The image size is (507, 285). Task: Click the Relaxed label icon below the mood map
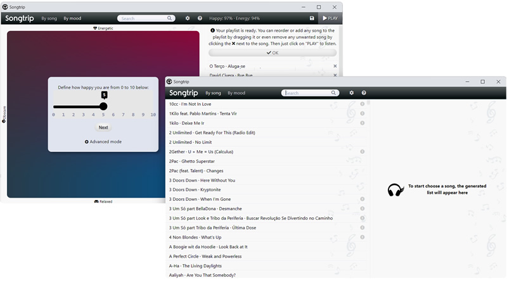coord(96,201)
